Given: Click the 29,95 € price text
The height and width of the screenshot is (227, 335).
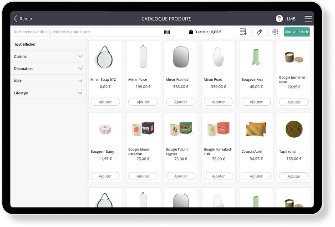Looking at the screenshot, I should (294, 87).
